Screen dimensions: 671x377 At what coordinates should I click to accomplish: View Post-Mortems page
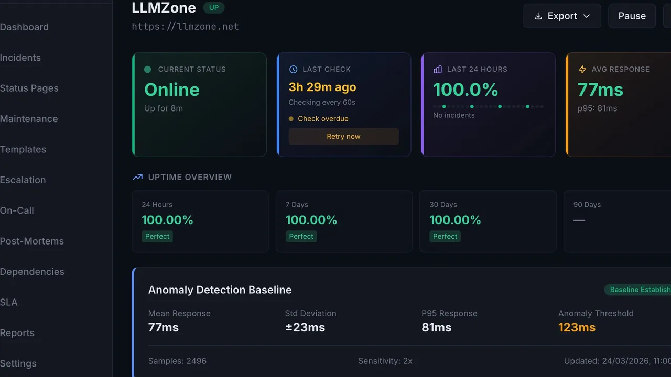[x=32, y=241]
